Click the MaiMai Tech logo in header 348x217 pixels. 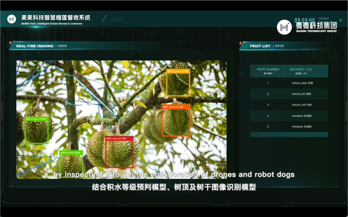tap(12, 19)
